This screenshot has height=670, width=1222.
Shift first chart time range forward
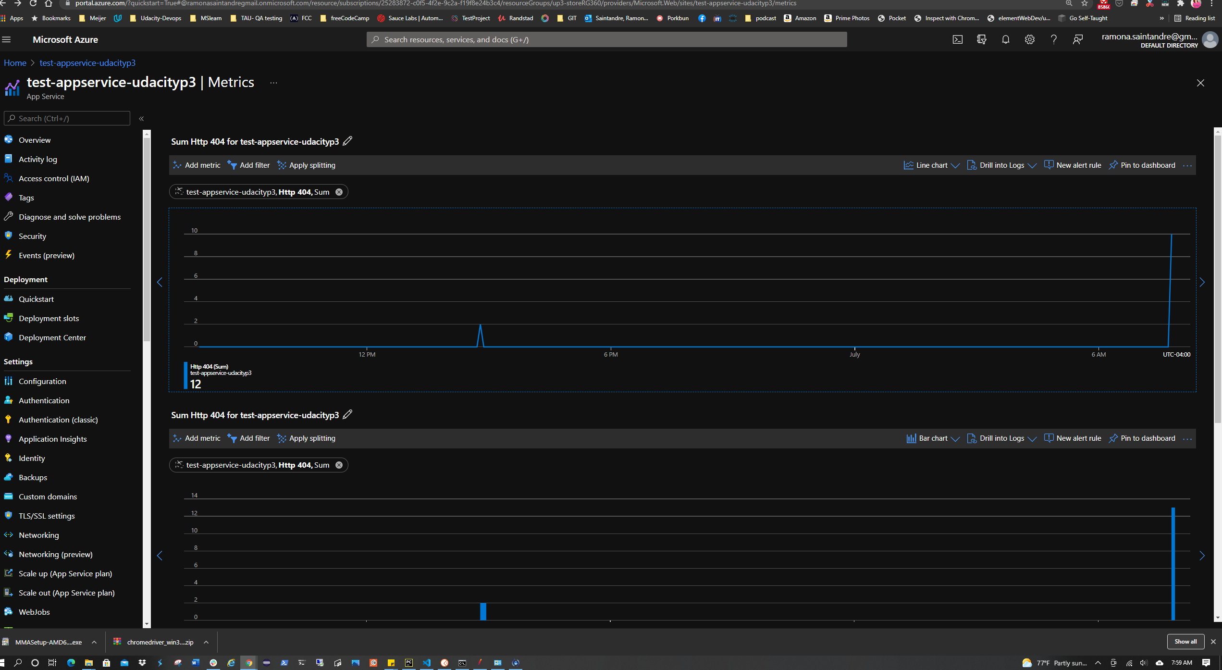point(1202,283)
